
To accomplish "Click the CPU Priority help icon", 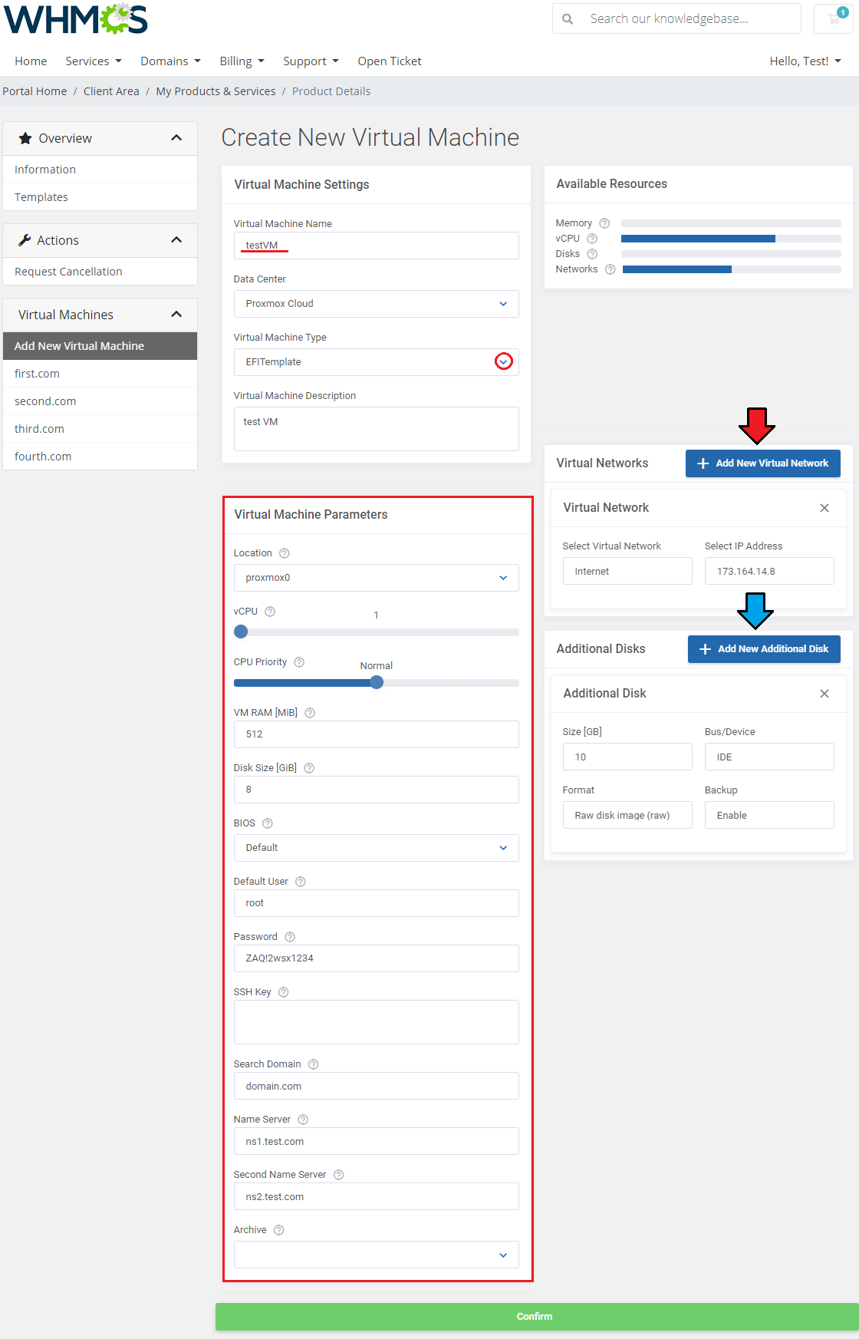I will click(x=299, y=662).
